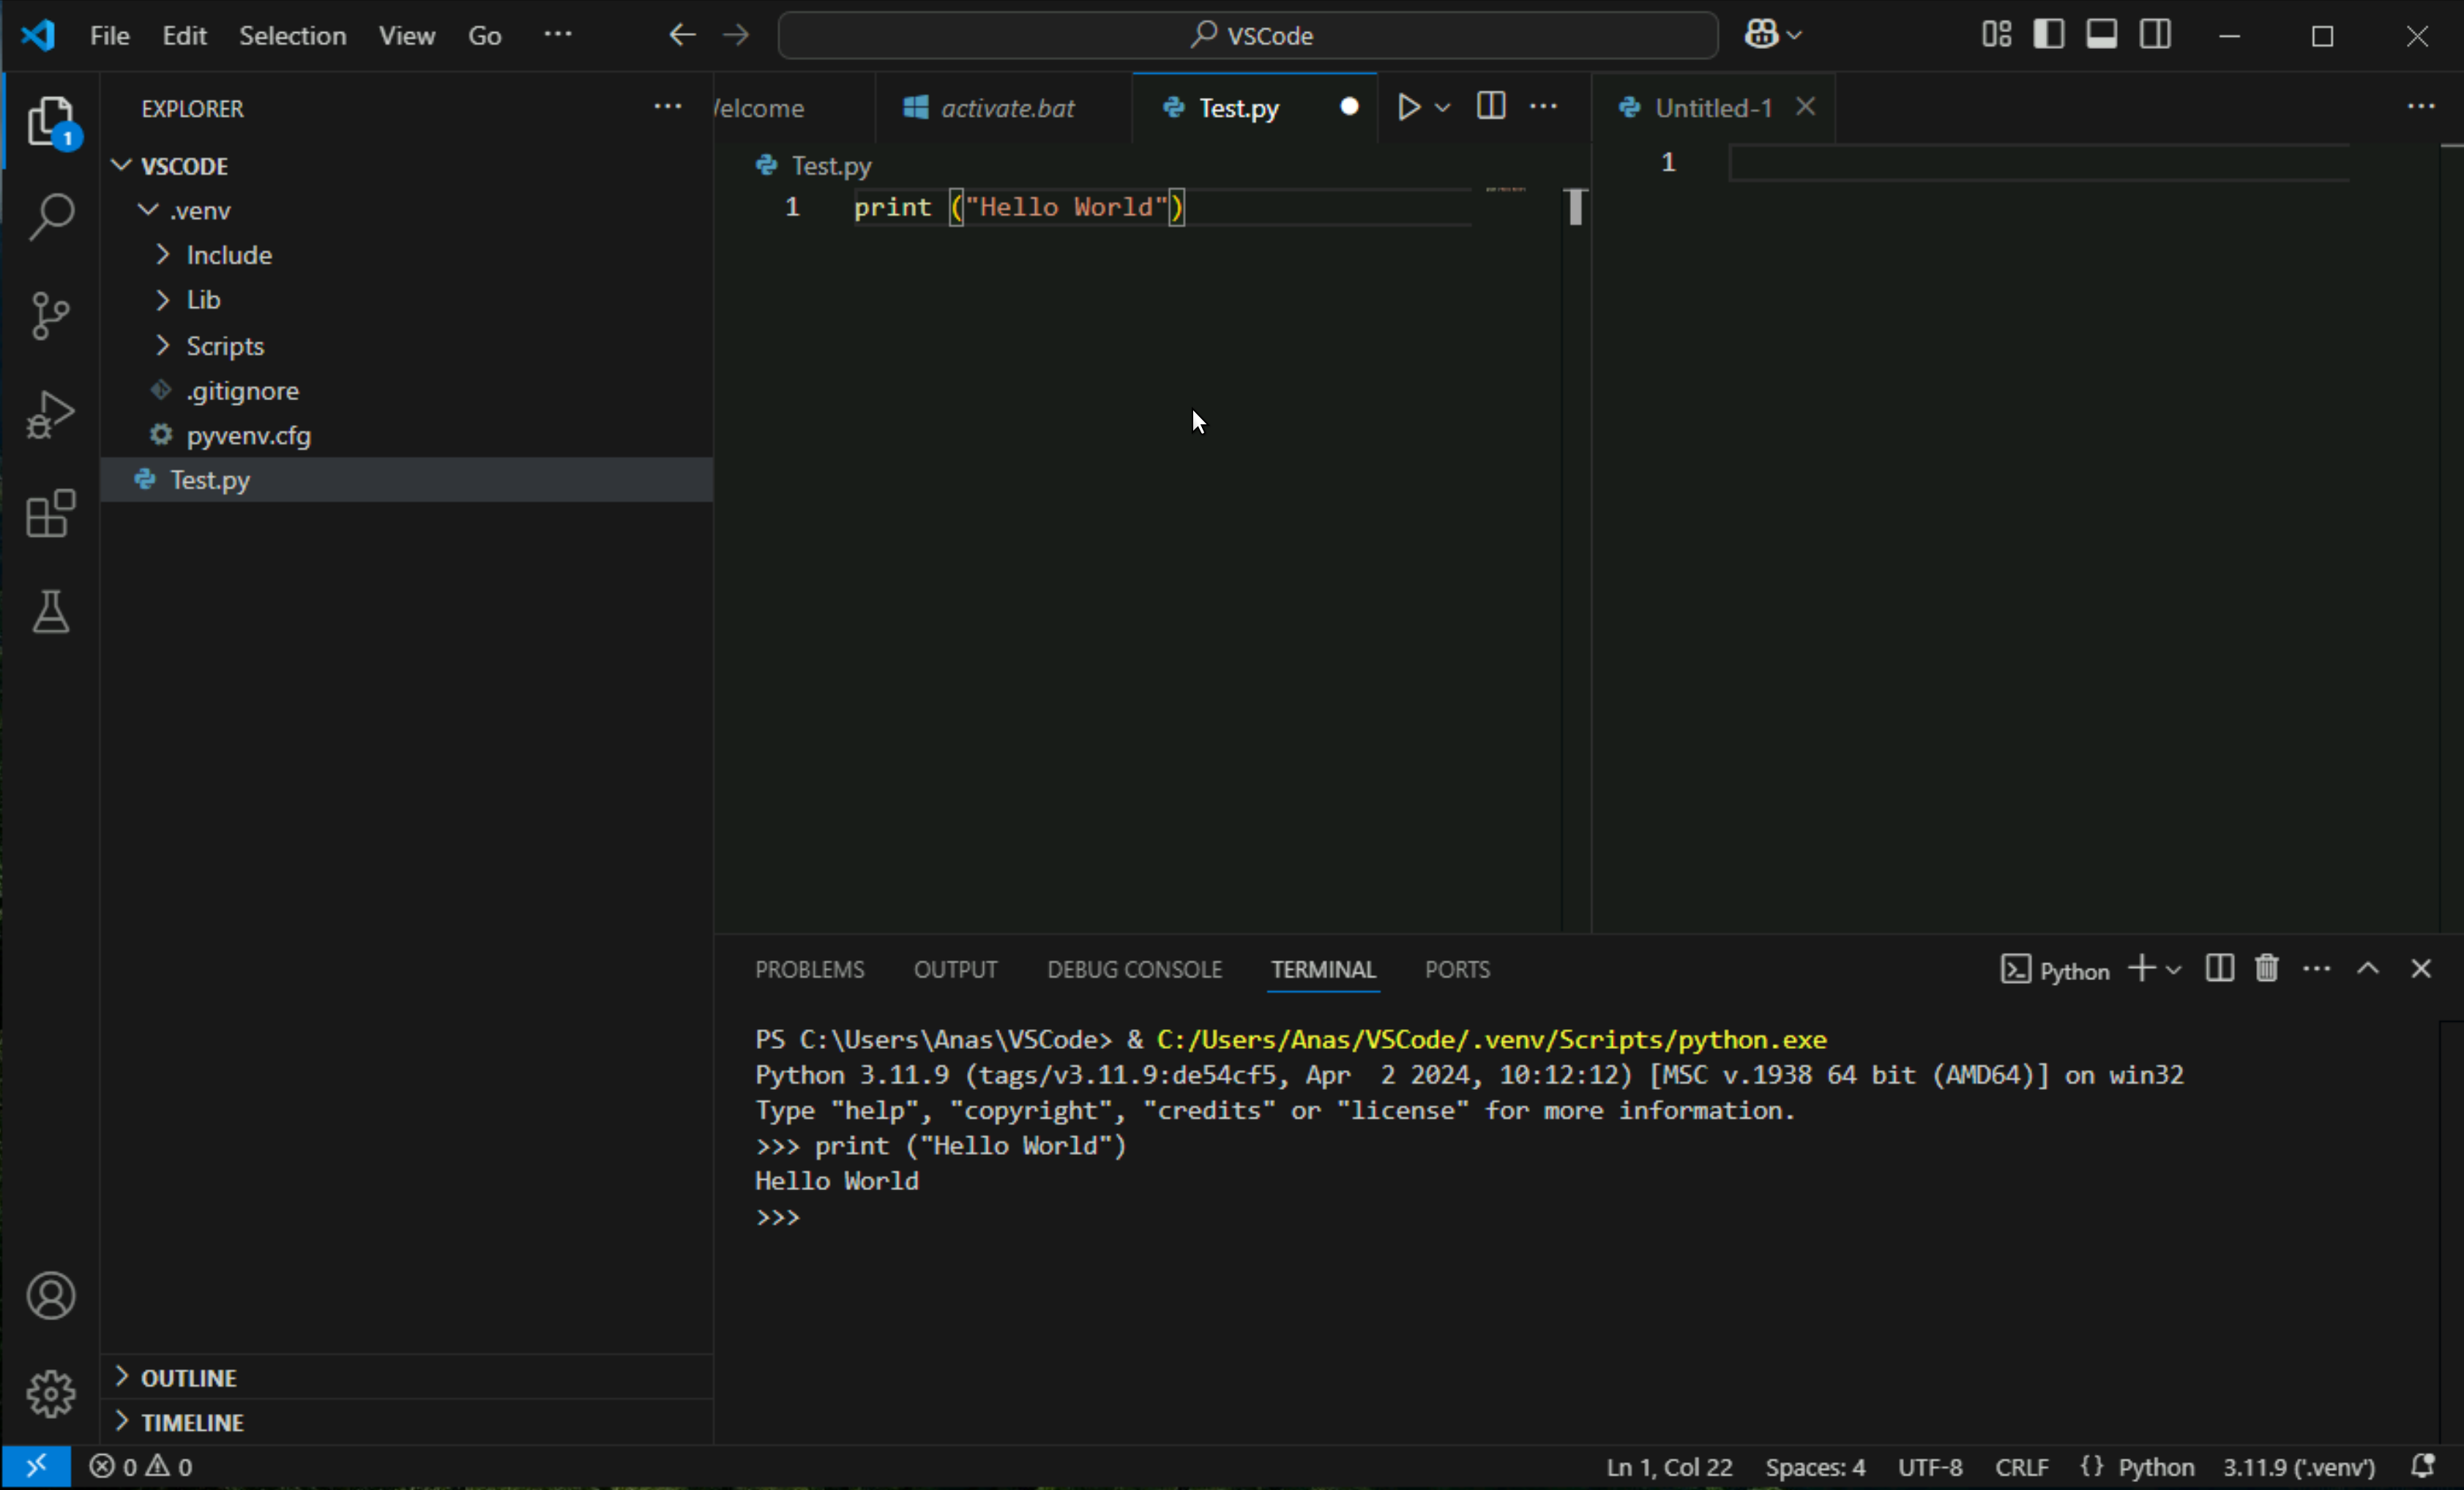This screenshot has height=1490, width=2464.
Task: Kill terminal with trash icon
Action: [2266, 968]
